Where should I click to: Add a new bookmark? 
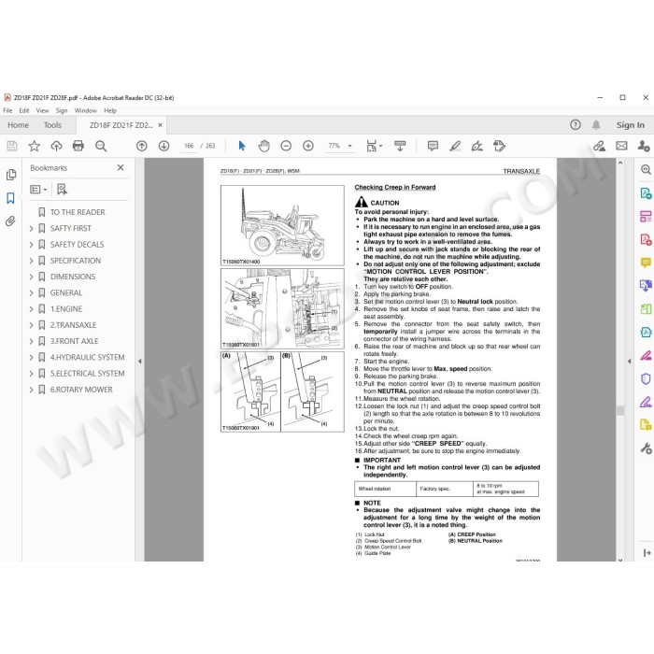point(62,190)
